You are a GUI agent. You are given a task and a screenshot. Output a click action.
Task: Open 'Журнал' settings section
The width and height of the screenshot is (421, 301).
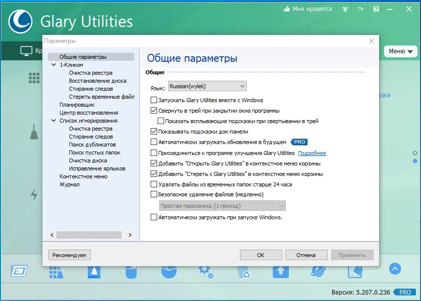[x=69, y=184]
